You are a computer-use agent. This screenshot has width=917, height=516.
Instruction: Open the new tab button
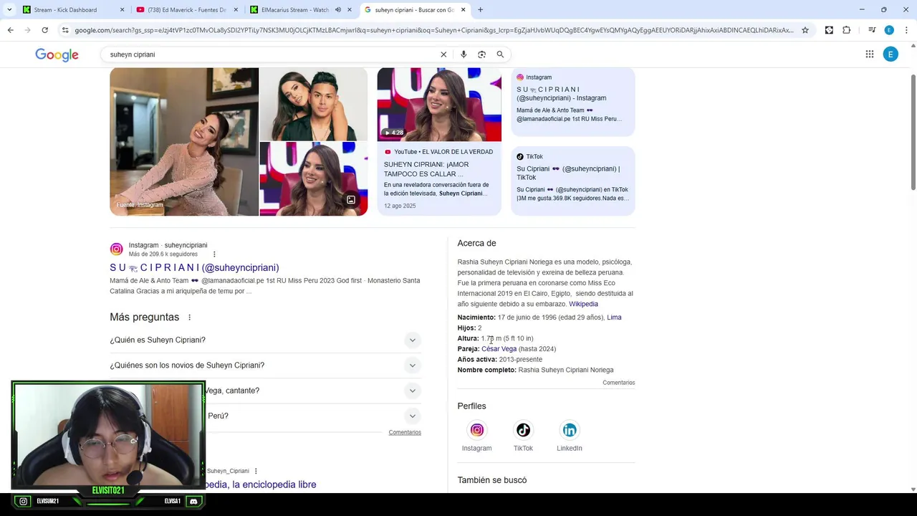[x=480, y=10]
